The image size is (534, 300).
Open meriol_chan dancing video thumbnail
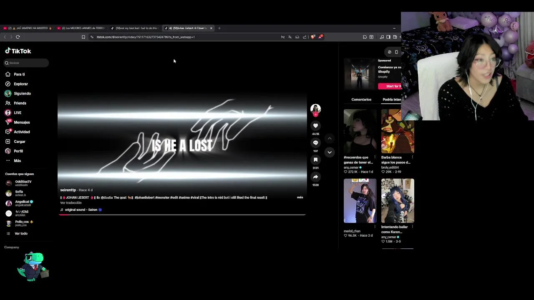point(360,201)
